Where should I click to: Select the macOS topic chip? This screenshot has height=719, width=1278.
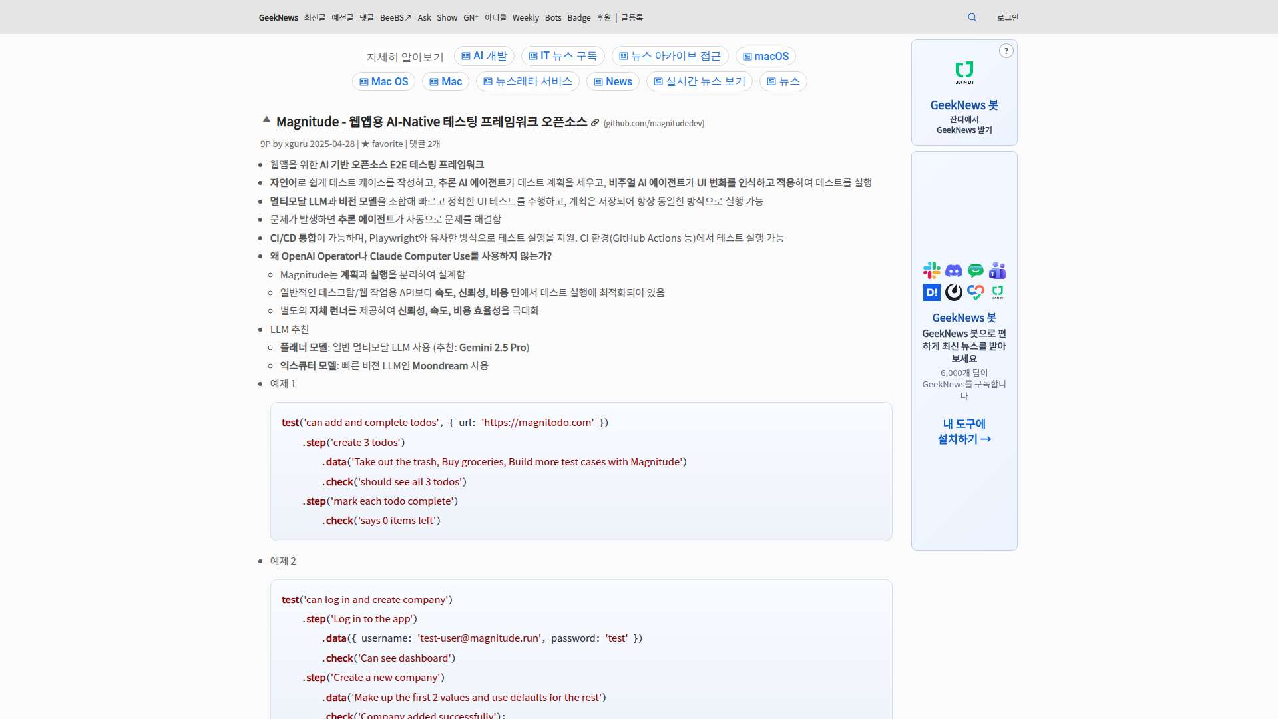click(765, 56)
